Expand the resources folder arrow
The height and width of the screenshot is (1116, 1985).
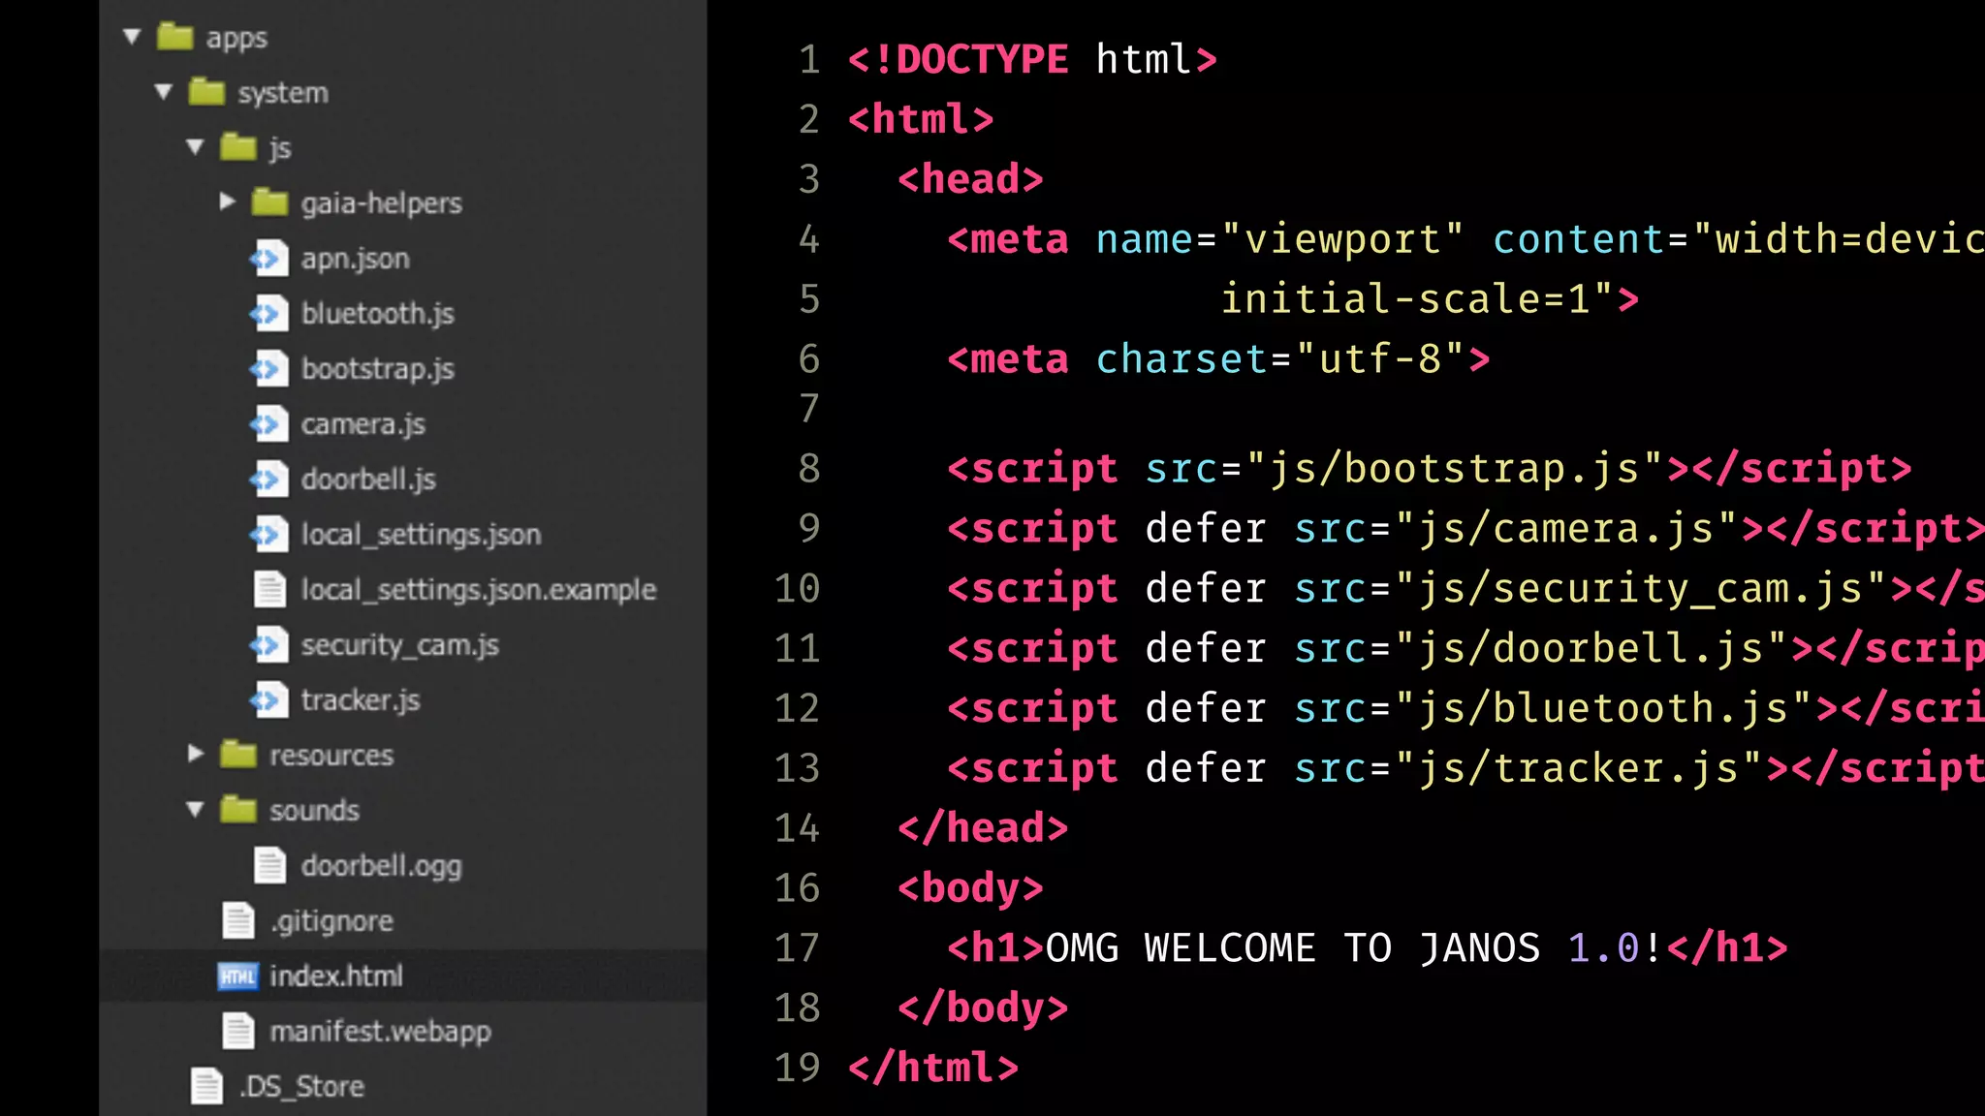pos(196,754)
